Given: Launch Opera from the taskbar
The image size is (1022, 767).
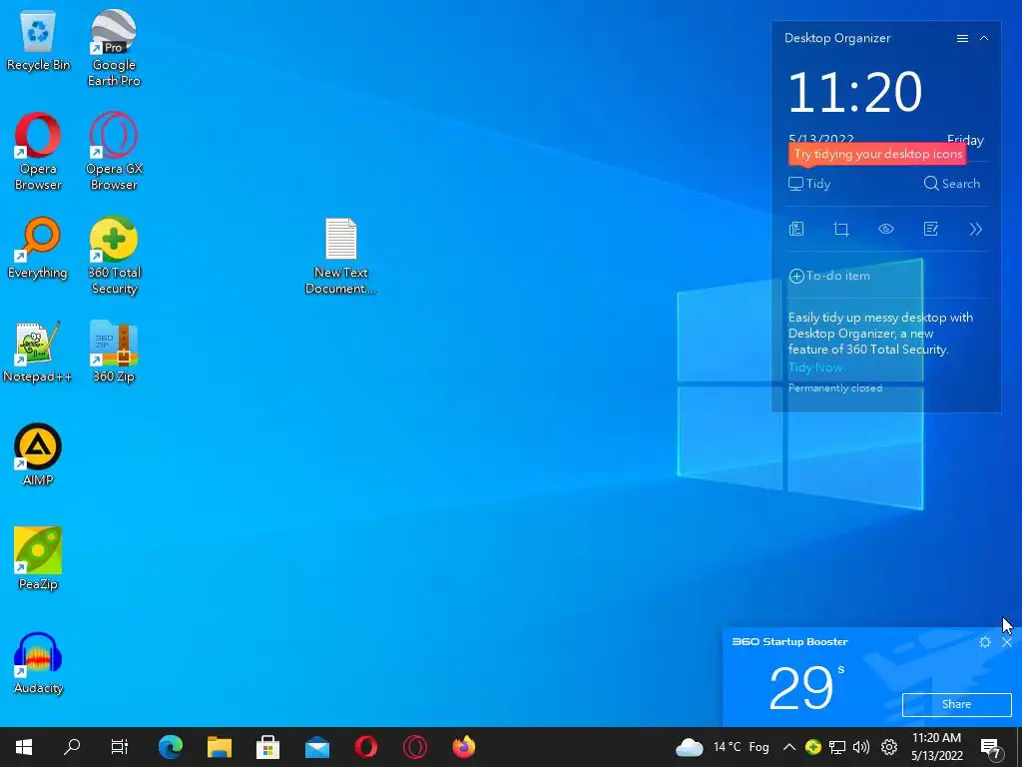Looking at the screenshot, I should click(x=366, y=747).
